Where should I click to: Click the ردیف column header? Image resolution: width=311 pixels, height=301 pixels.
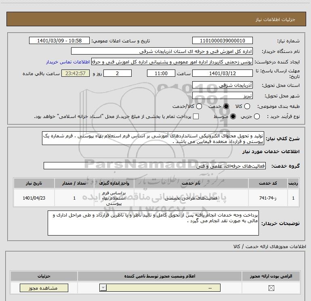293,183
